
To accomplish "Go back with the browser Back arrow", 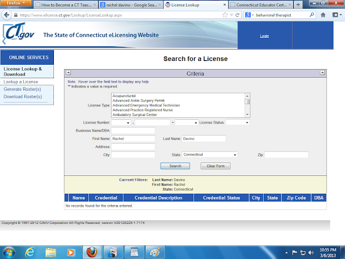I will (6, 15).
